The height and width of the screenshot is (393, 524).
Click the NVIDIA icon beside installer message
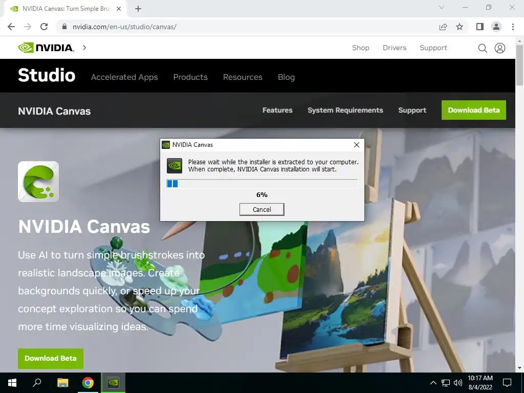tap(174, 166)
